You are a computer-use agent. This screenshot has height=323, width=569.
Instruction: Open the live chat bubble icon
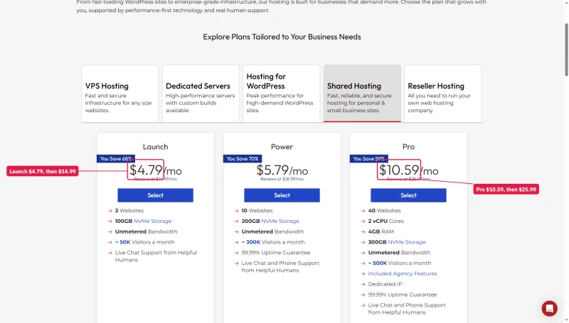[x=549, y=309]
